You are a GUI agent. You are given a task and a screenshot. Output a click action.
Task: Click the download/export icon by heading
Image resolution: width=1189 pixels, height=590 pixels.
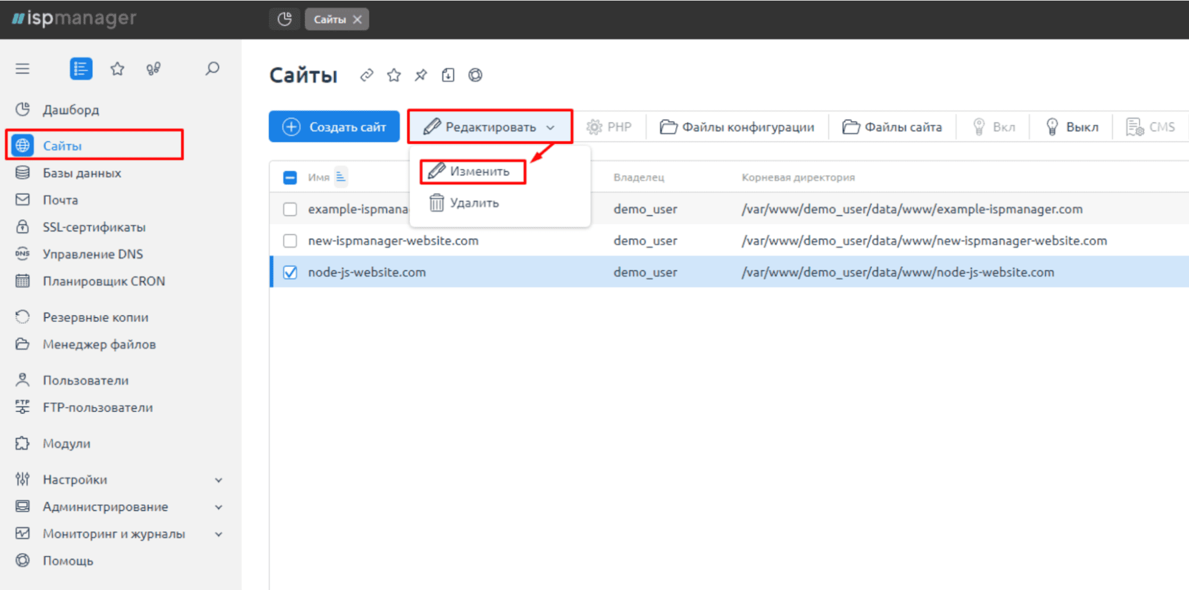[448, 75]
